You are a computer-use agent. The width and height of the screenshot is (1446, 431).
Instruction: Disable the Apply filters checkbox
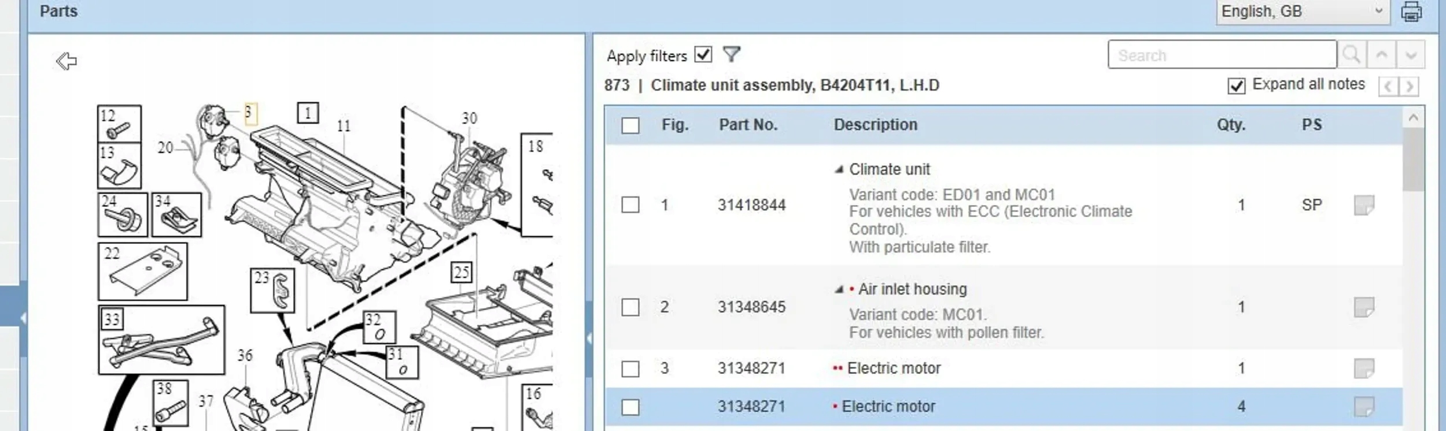click(x=703, y=54)
